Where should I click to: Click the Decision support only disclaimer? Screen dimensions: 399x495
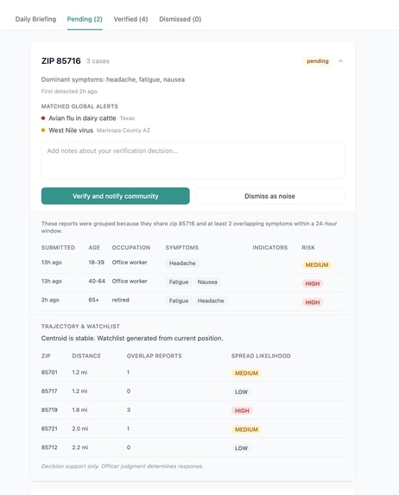click(x=122, y=466)
